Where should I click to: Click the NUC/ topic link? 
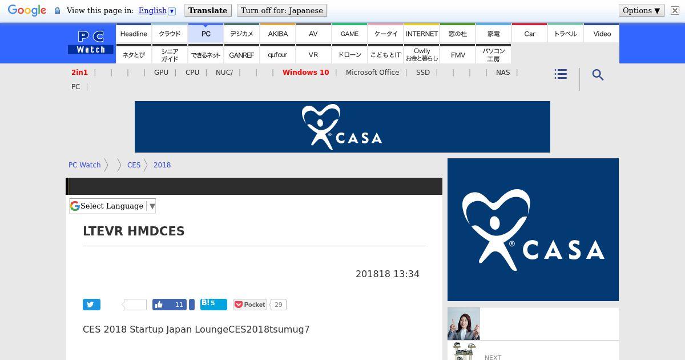point(224,73)
